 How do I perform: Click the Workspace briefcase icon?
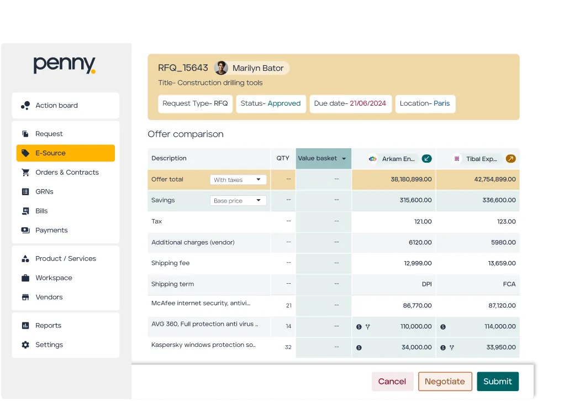pyautogui.click(x=25, y=278)
